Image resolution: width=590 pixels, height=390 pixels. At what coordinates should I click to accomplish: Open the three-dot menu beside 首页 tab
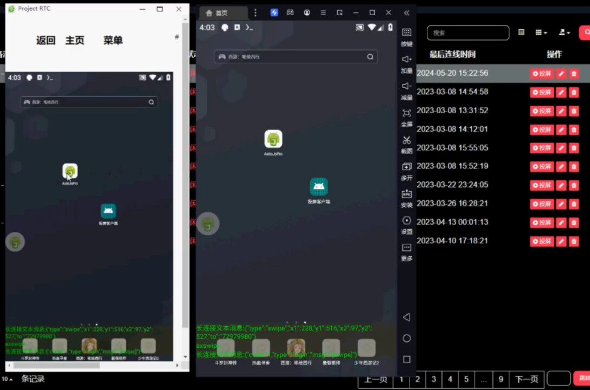coord(255,13)
